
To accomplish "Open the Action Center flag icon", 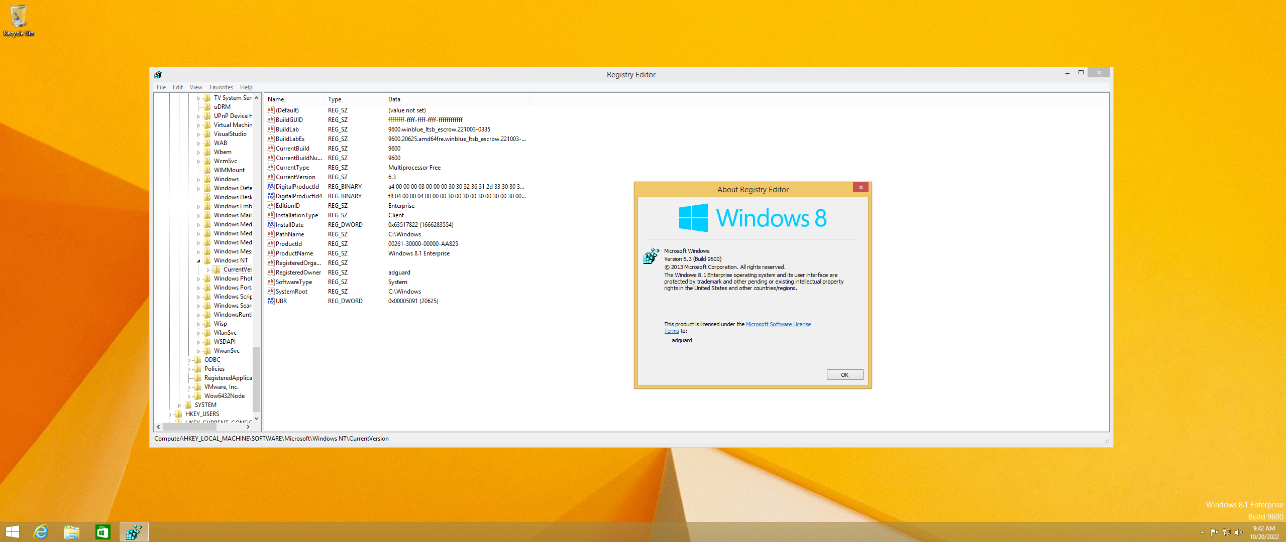I will pyautogui.click(x=1214, y=532).
